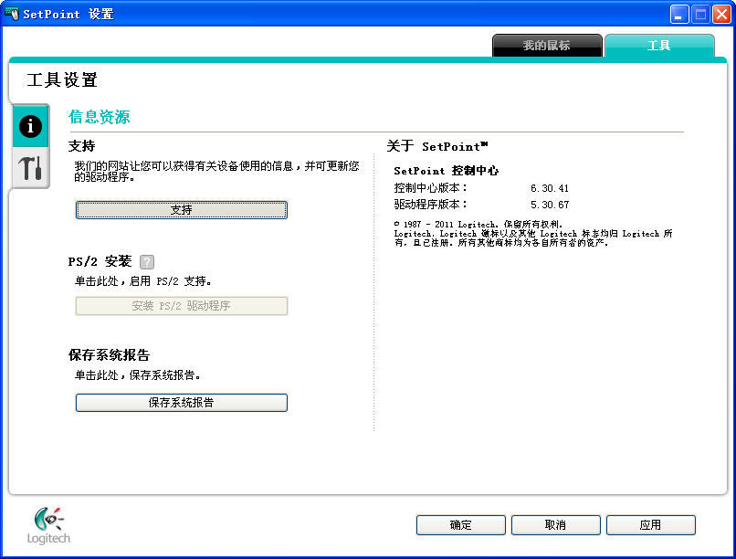This screenshot has height=559, width=736.
Task: Click the SetPoint title bar icon
Action: click(12, 14)
